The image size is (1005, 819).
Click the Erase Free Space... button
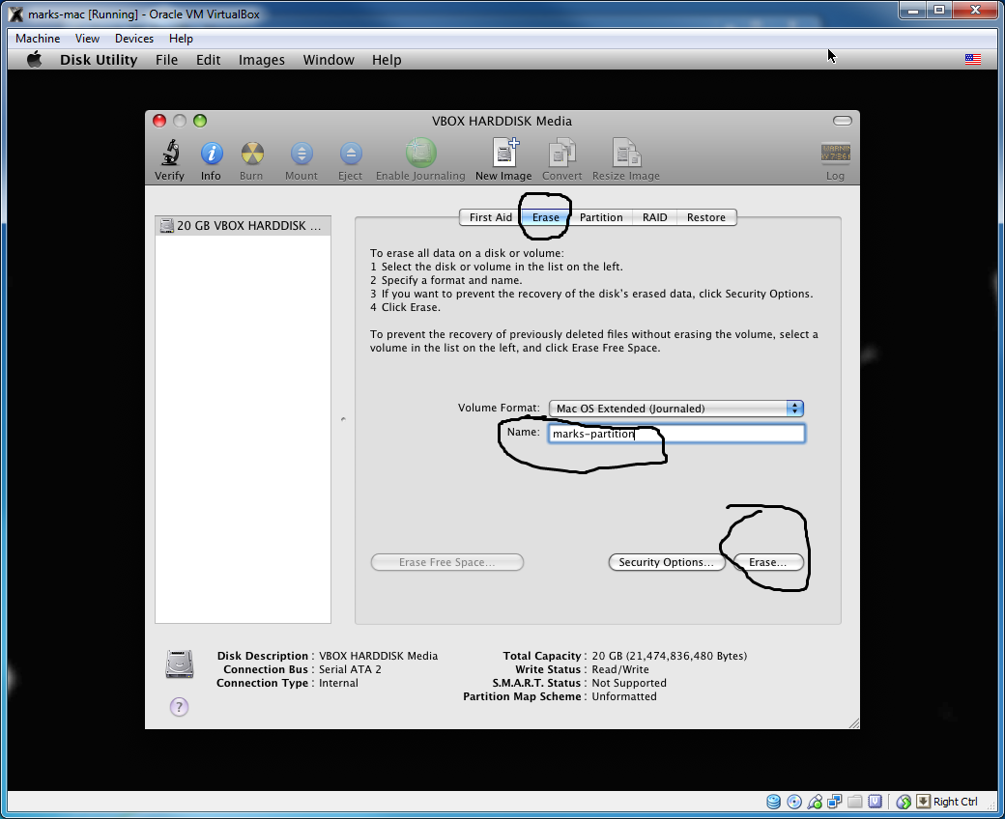coord(446,562)
